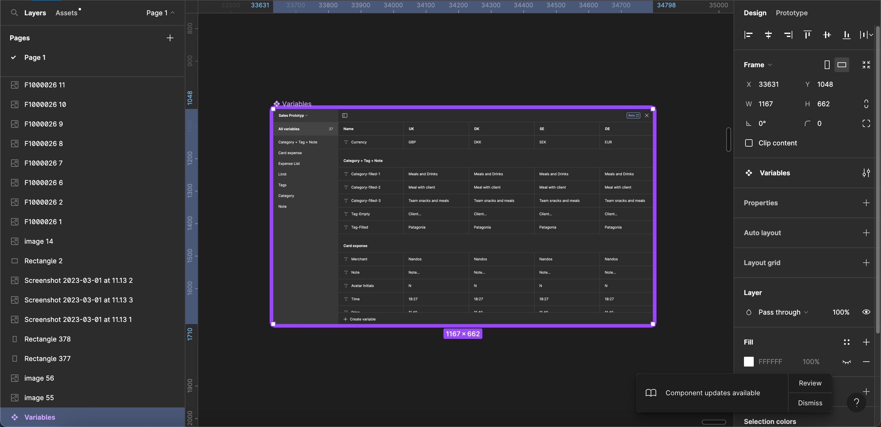
Task: Switch to Layers tab
Action: coord(35,13)
